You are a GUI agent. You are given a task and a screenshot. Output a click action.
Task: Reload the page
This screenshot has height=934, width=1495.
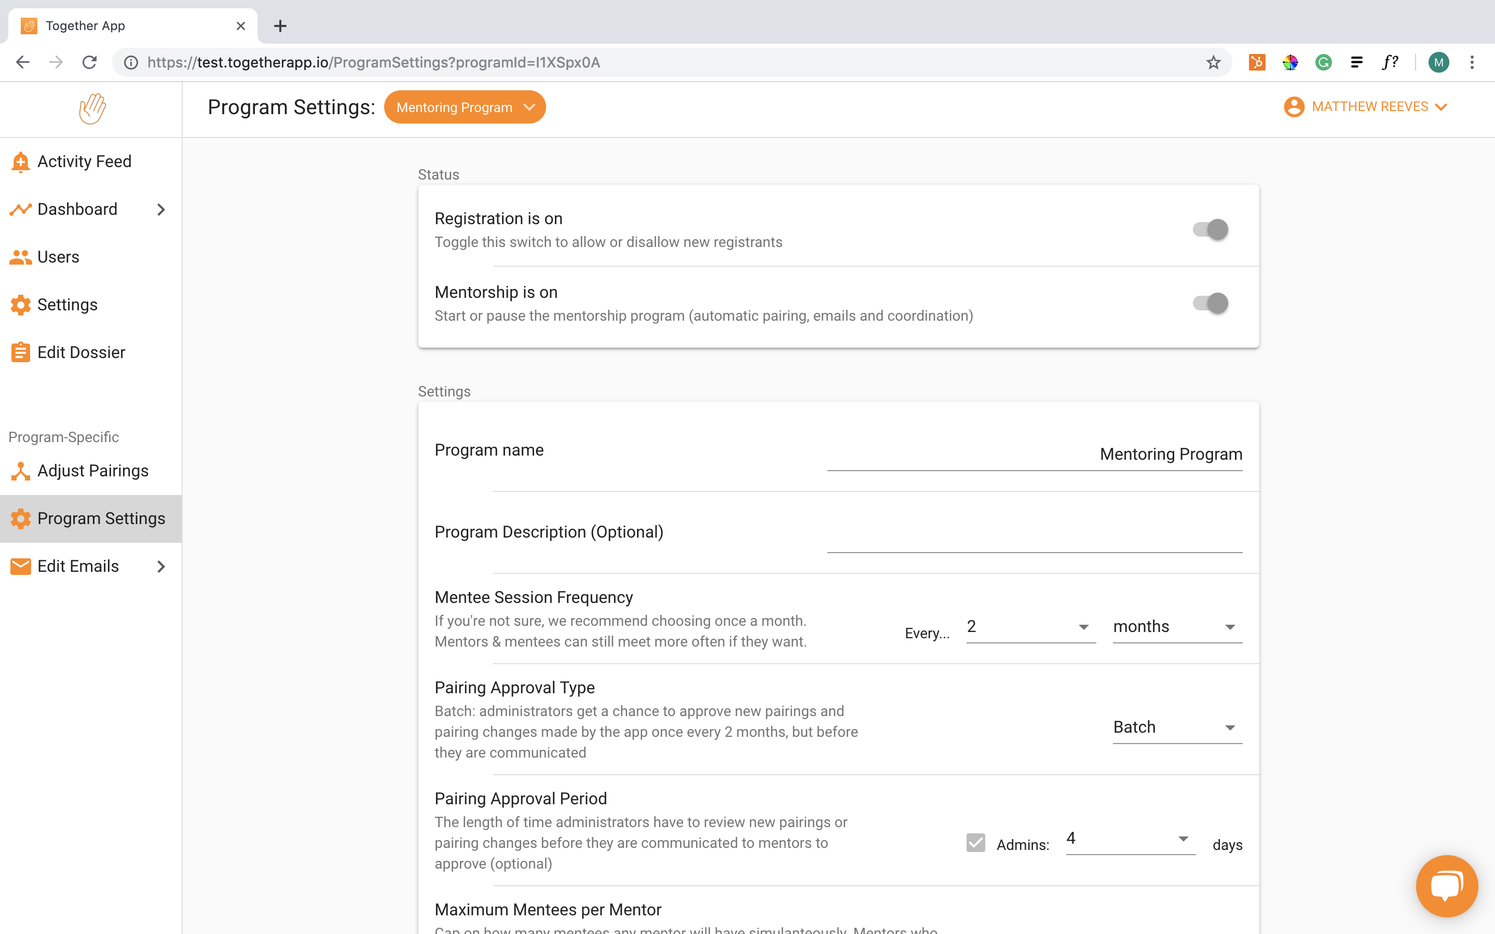[x=90, y=62]
